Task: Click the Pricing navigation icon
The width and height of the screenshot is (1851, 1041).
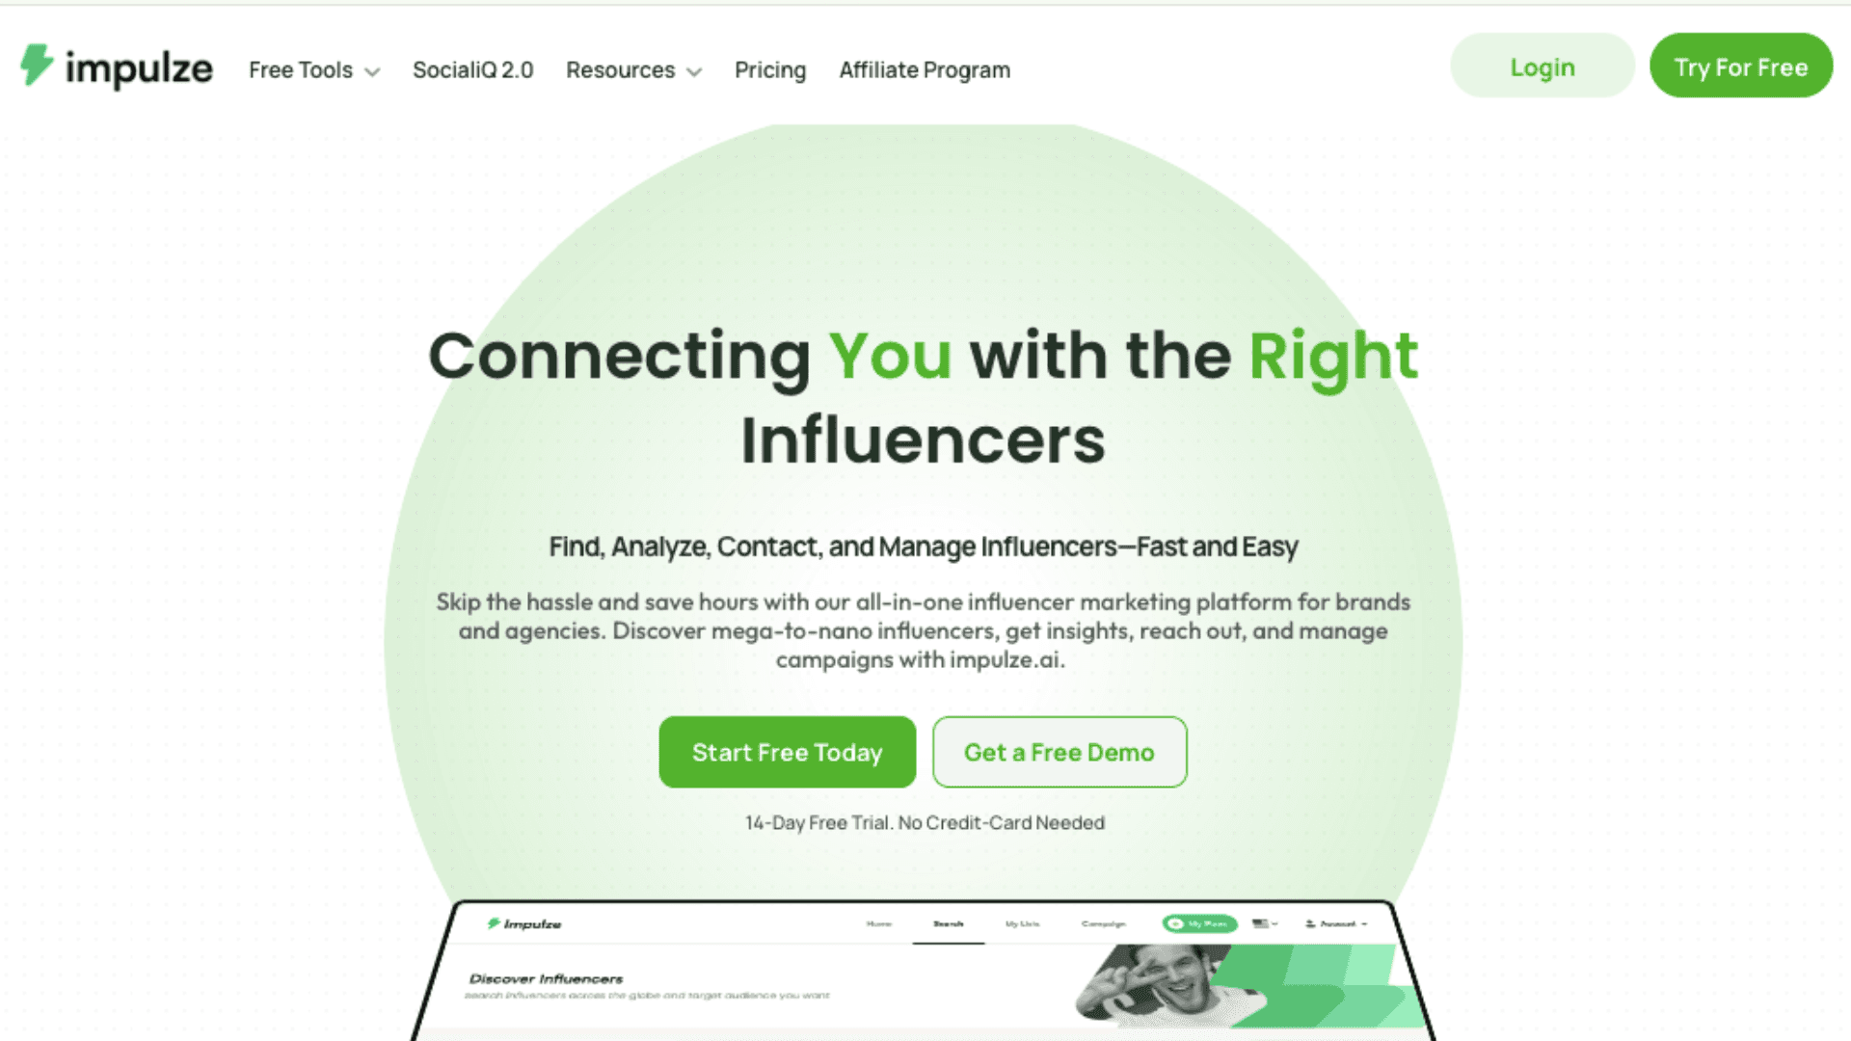Action: click(769, 70)
